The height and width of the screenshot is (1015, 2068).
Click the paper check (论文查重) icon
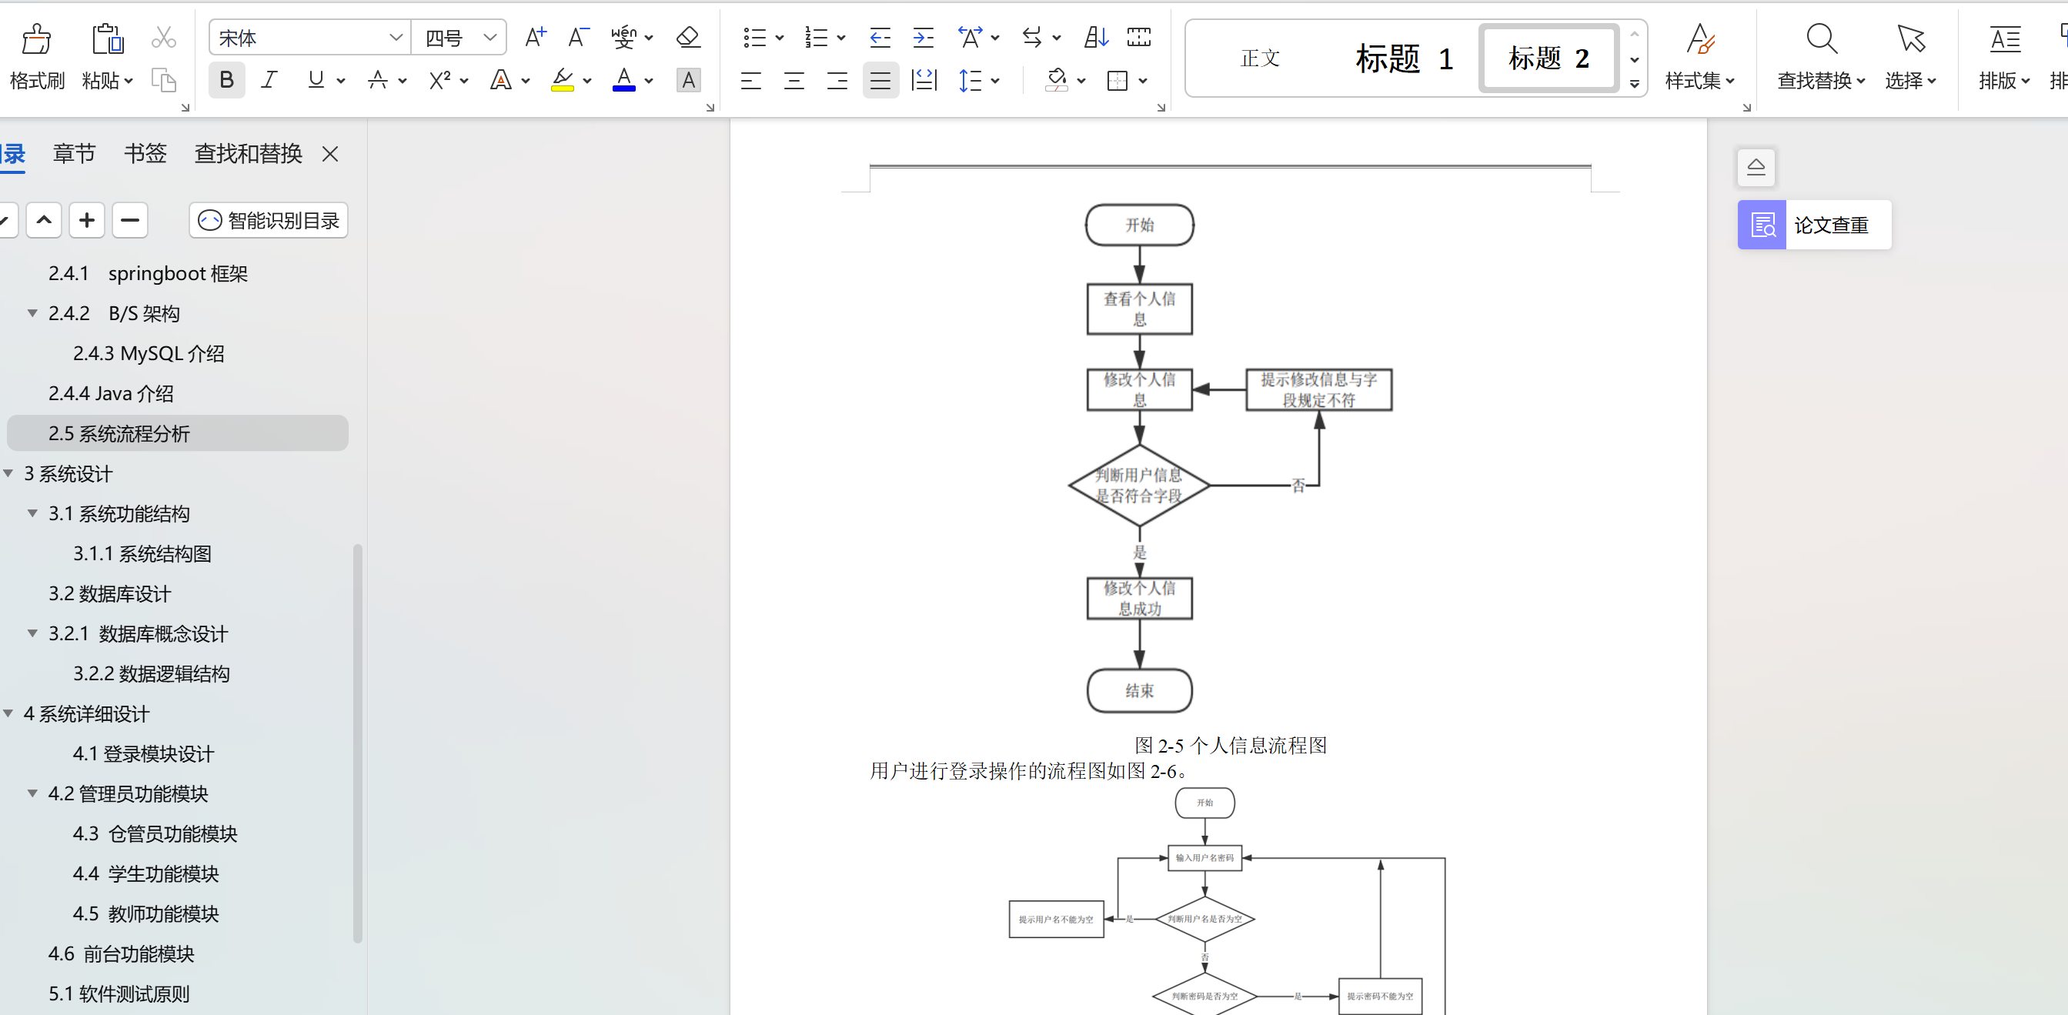(1762, 225)
